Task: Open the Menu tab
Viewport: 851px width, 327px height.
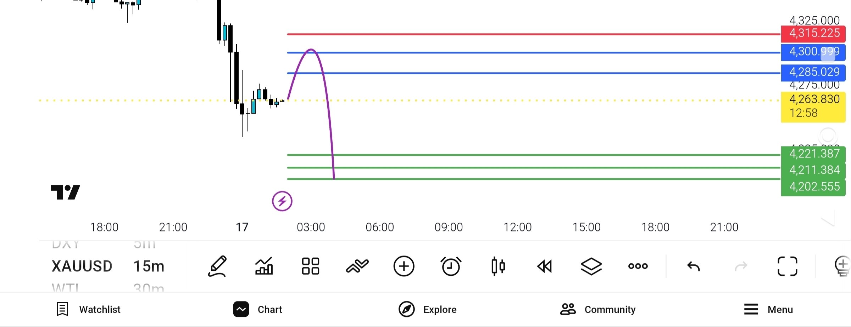Action: click(x=768, y=309)
